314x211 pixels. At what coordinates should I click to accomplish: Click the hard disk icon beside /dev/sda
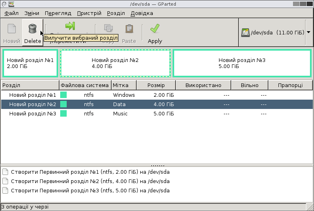point(245,32)
